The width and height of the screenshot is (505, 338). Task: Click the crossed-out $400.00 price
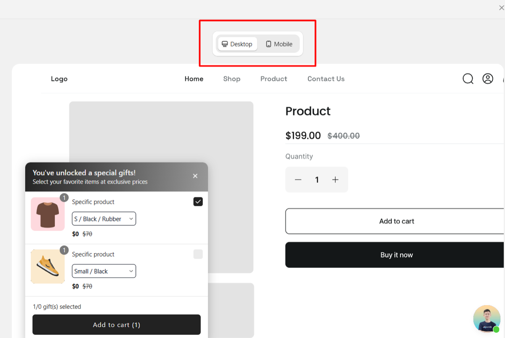[344, 136]
